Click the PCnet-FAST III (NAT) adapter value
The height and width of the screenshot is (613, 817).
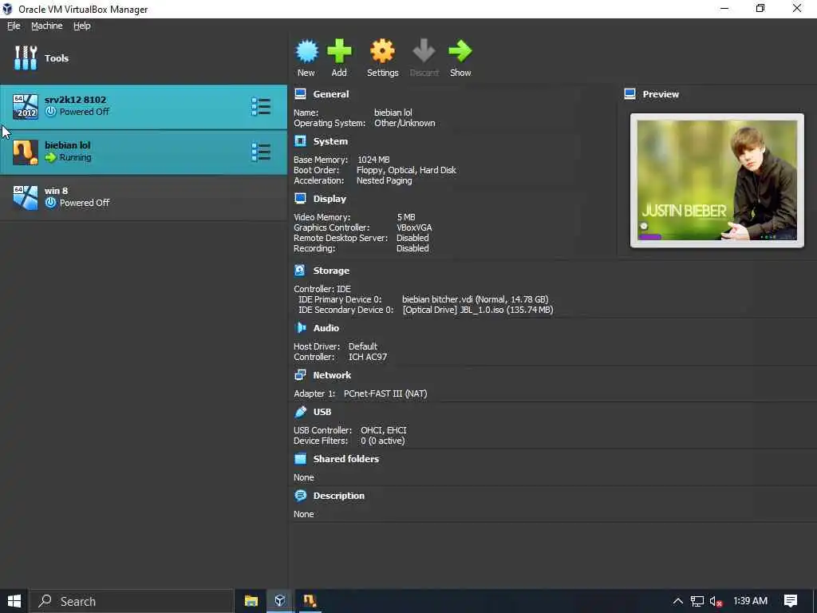(x=385, y=394)
